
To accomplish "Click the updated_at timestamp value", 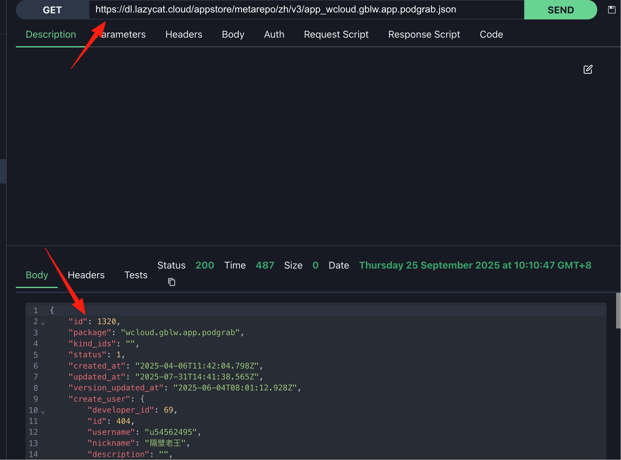I will tap(197, 377).
